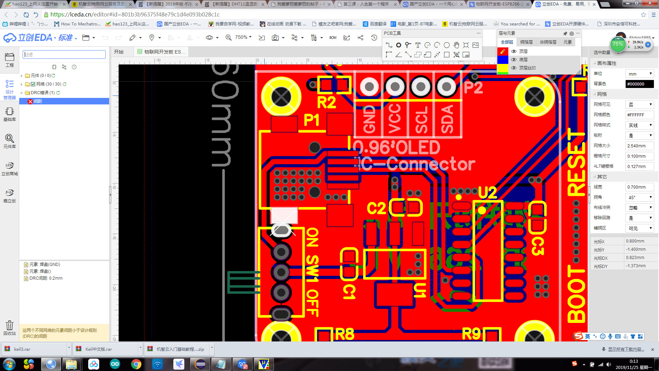Refresh the DRC错误 list icon
Screen dimensions: 659x371
click(58, 93)
